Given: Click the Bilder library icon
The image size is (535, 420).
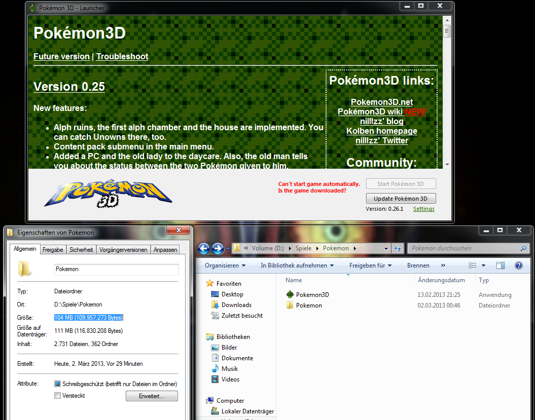Looking at the screenshot, I should (215, 348).
